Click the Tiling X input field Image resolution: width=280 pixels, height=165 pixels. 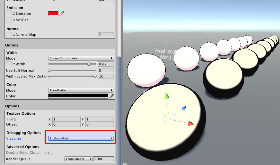[x=66, y=119]
